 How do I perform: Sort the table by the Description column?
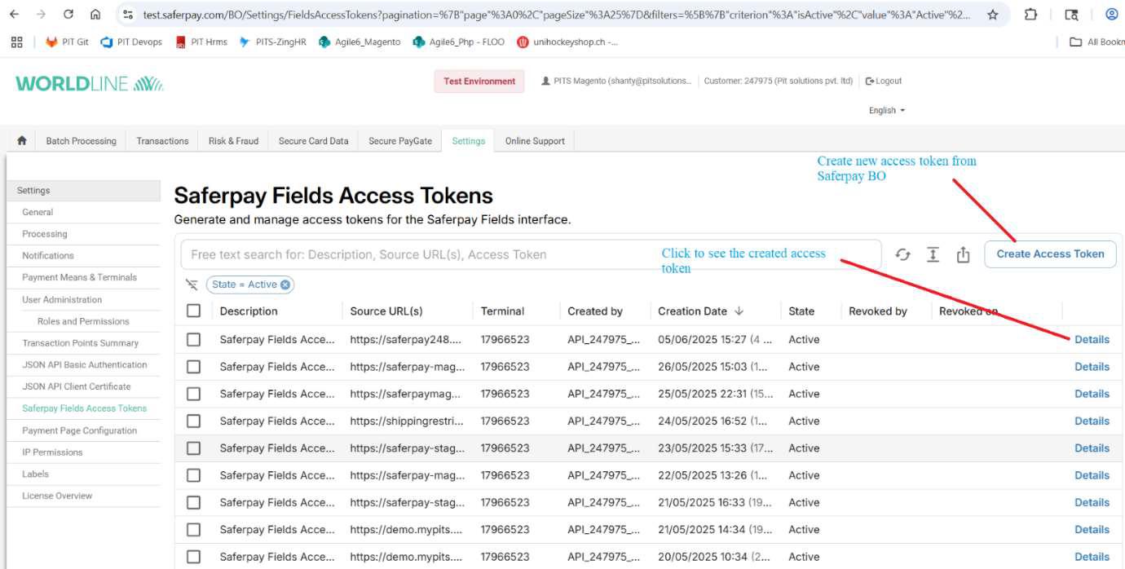249,311
